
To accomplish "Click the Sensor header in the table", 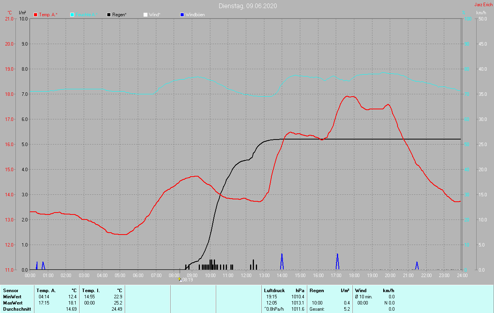I will pos(10,290).
